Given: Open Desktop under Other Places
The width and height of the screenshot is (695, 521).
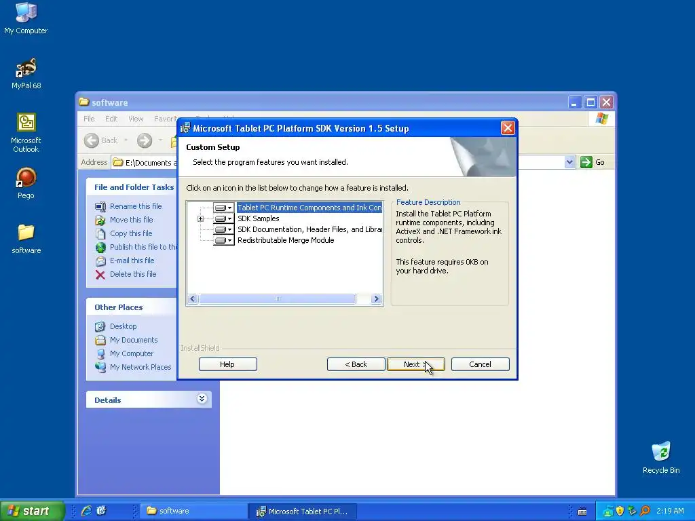Looking at the screenshot, I should (x=124, y=326).
